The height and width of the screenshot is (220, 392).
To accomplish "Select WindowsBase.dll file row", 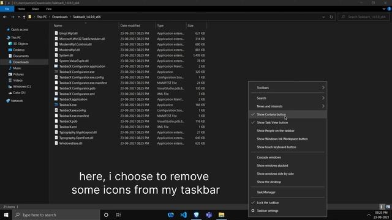I will (x=129, y=144).
